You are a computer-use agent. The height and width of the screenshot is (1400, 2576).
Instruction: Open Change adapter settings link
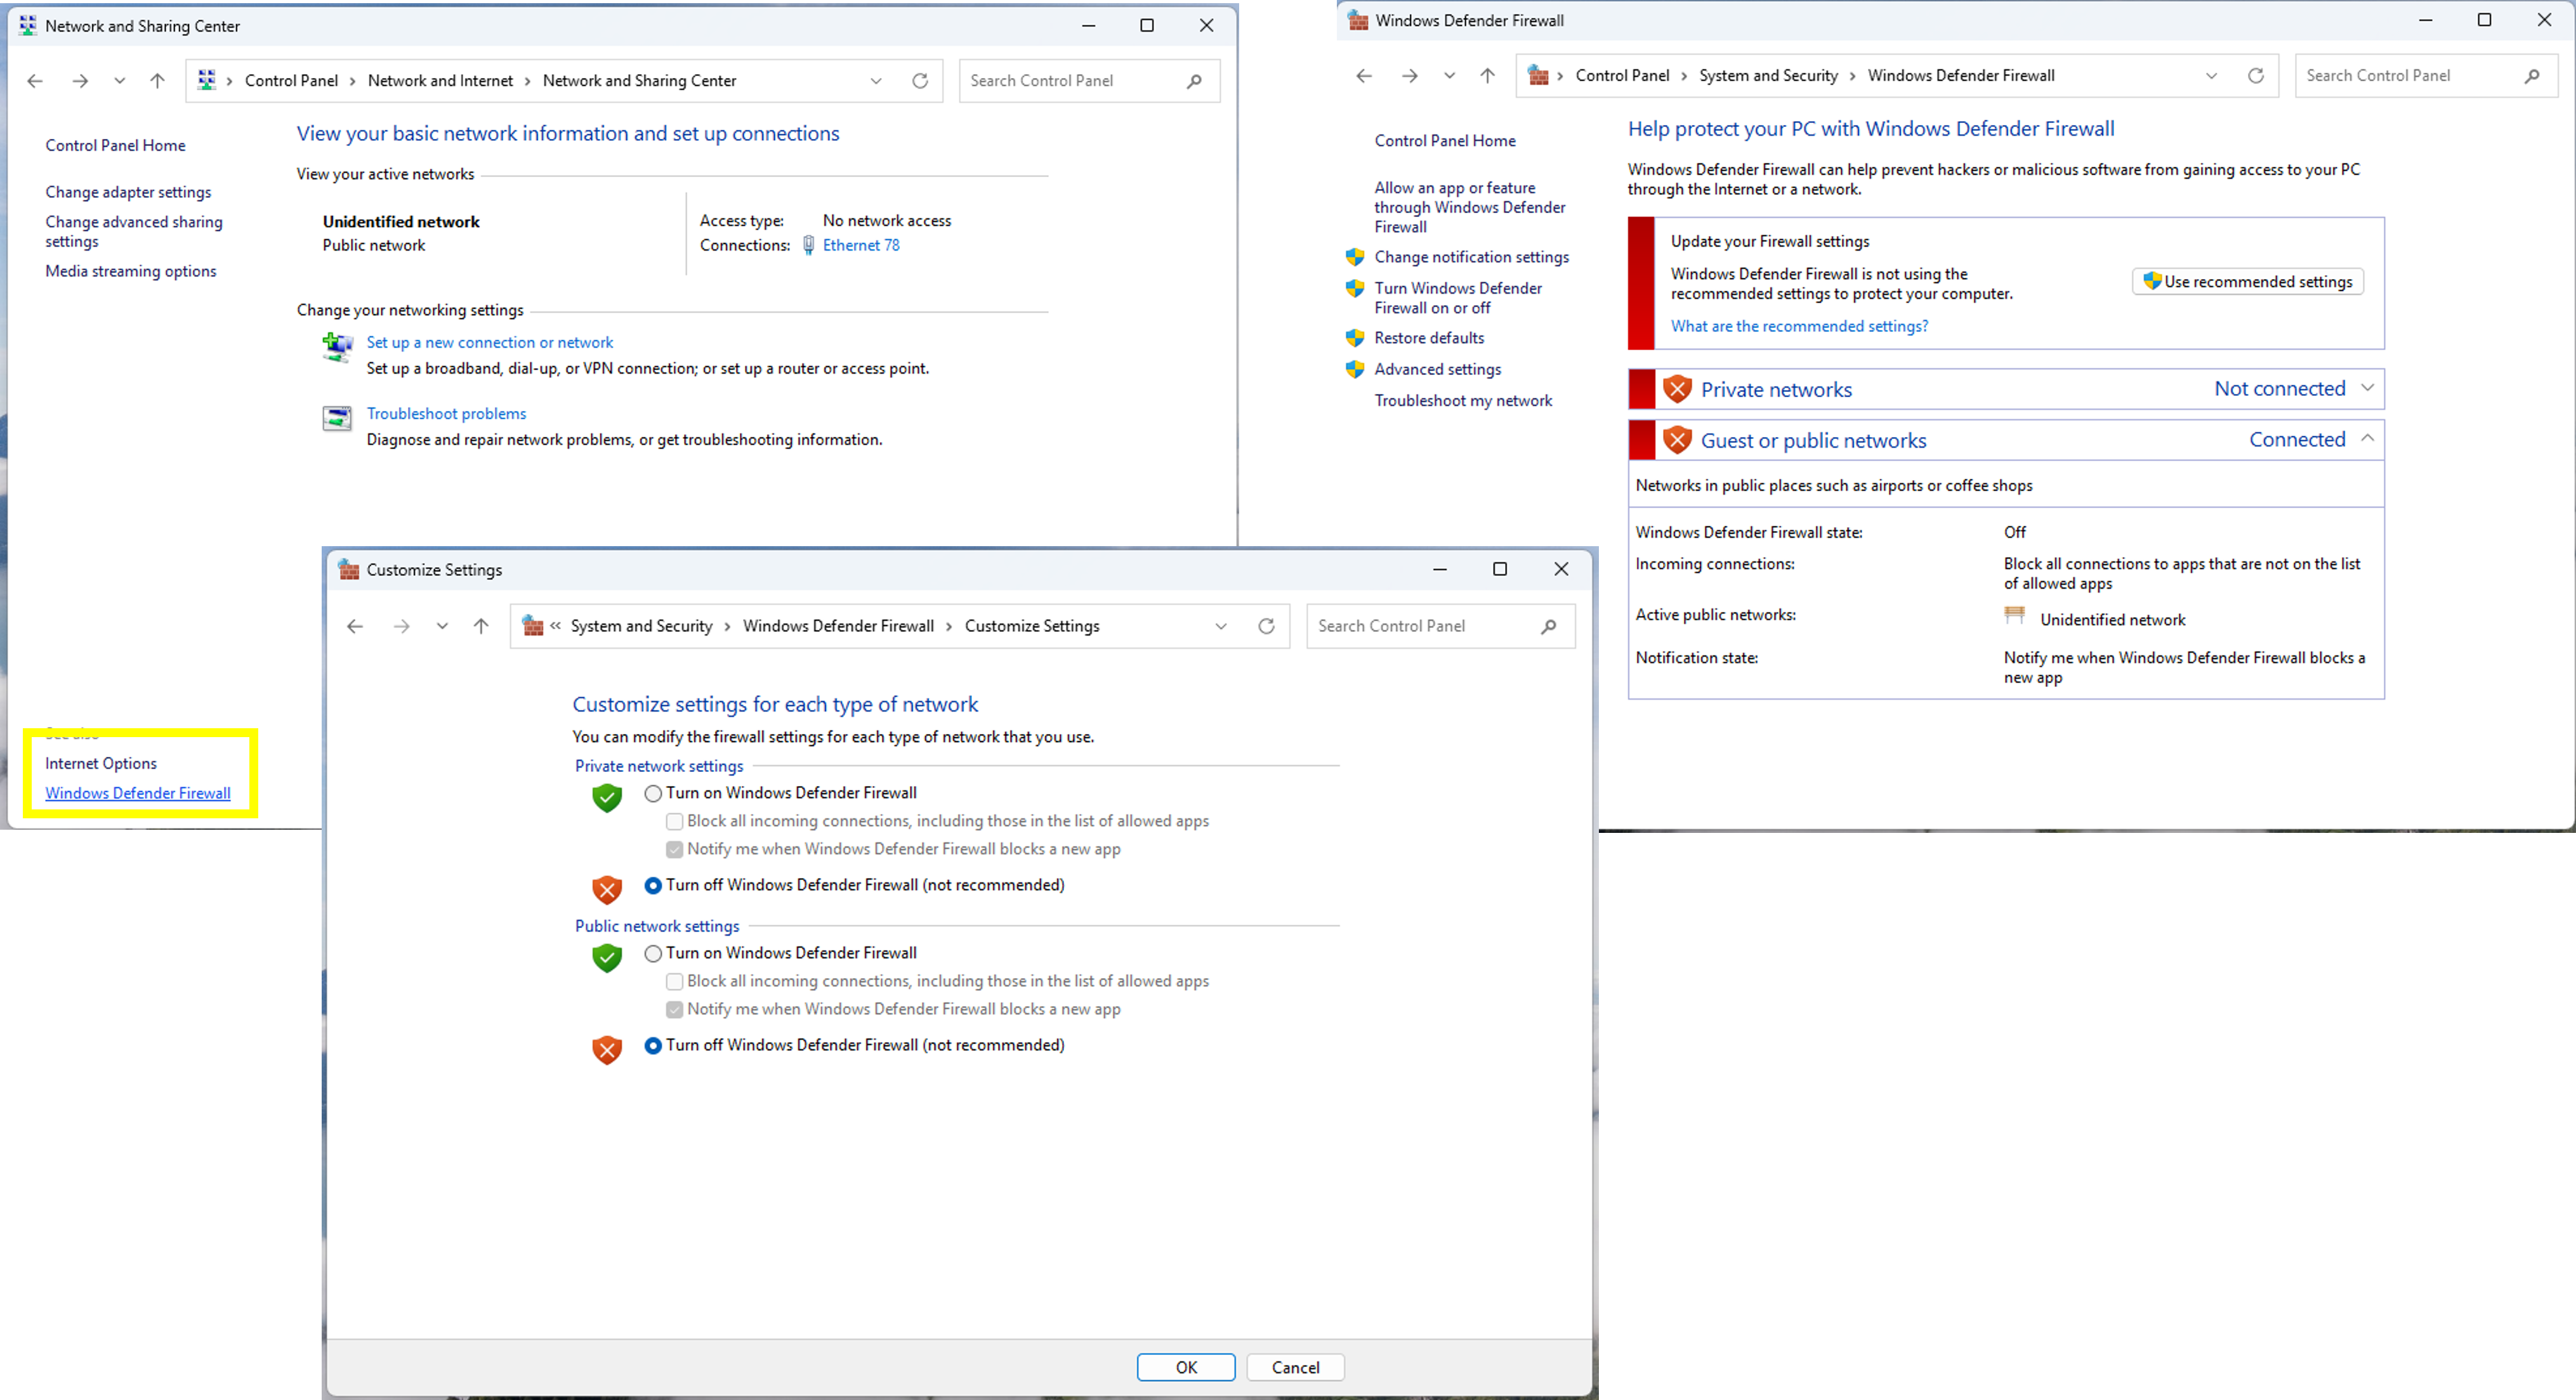pos(128,192)
